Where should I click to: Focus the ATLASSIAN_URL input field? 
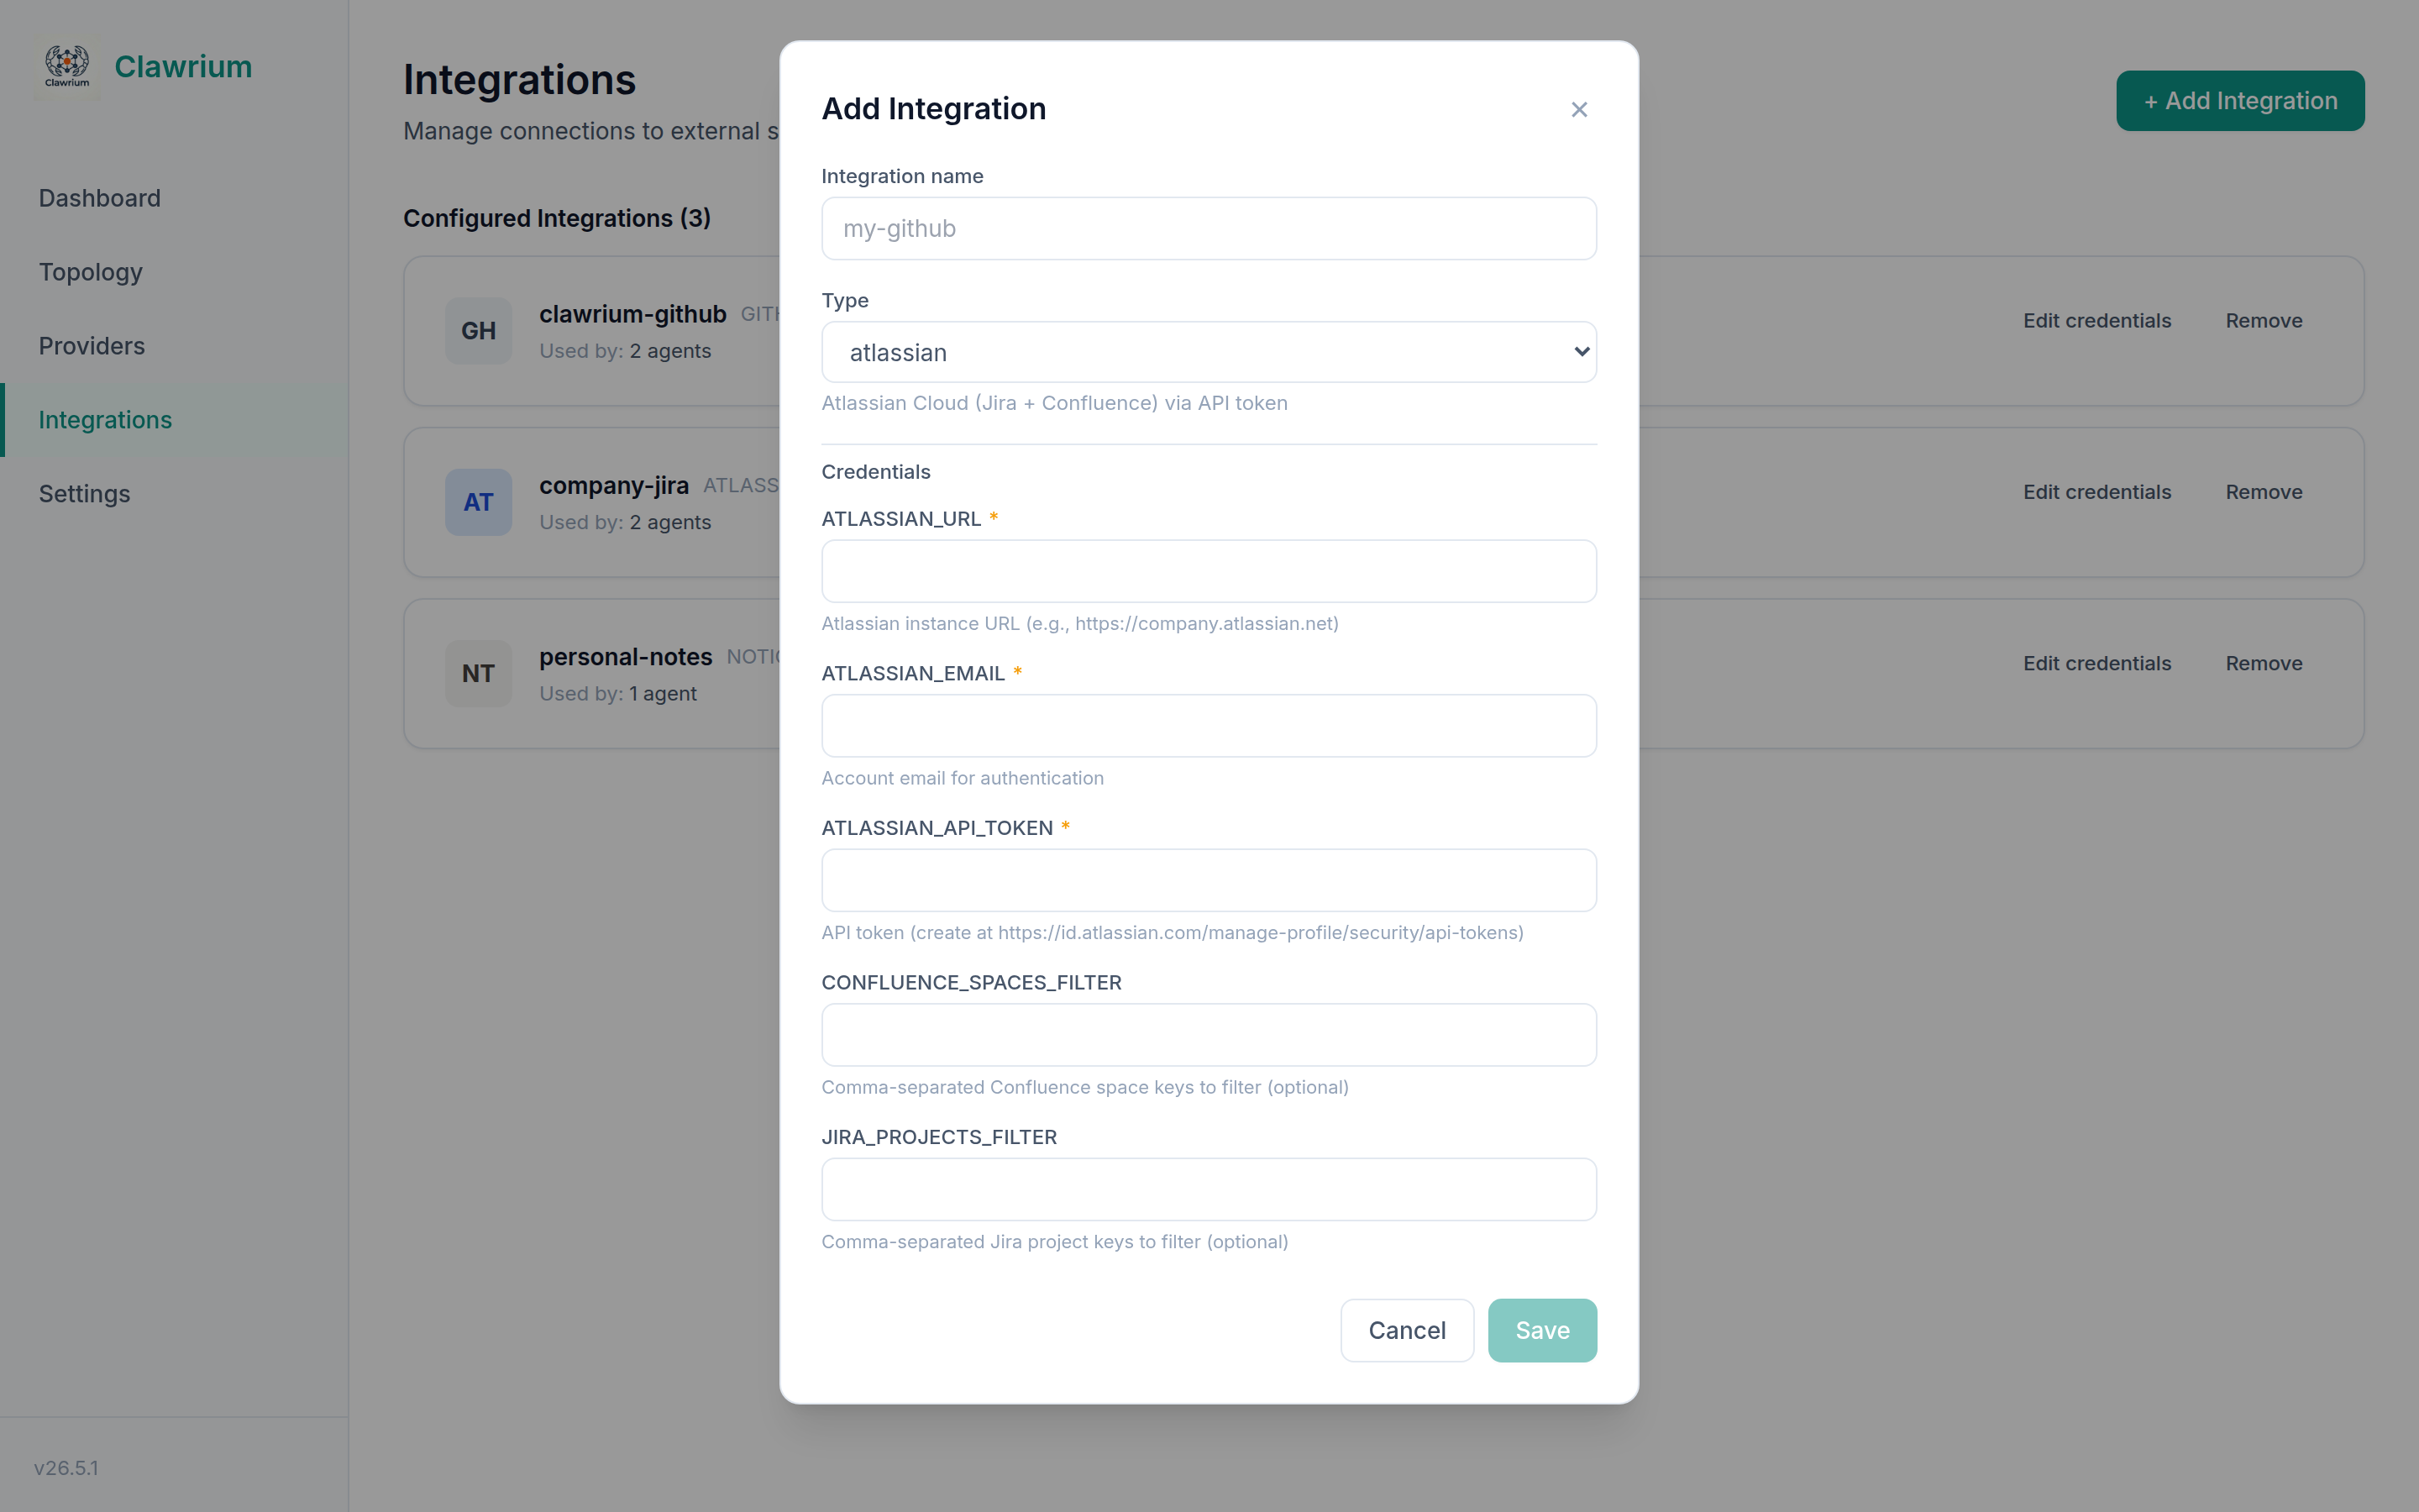(x=1209, y=571)
